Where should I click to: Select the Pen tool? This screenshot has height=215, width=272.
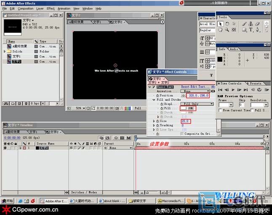coord(257,30)
